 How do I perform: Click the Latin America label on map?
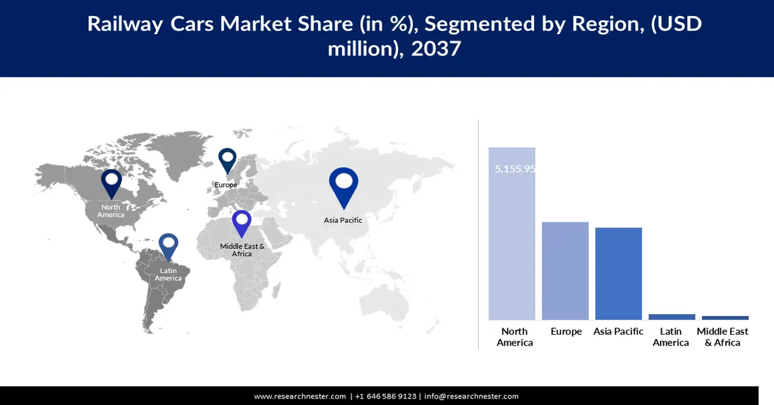(168, 275)
